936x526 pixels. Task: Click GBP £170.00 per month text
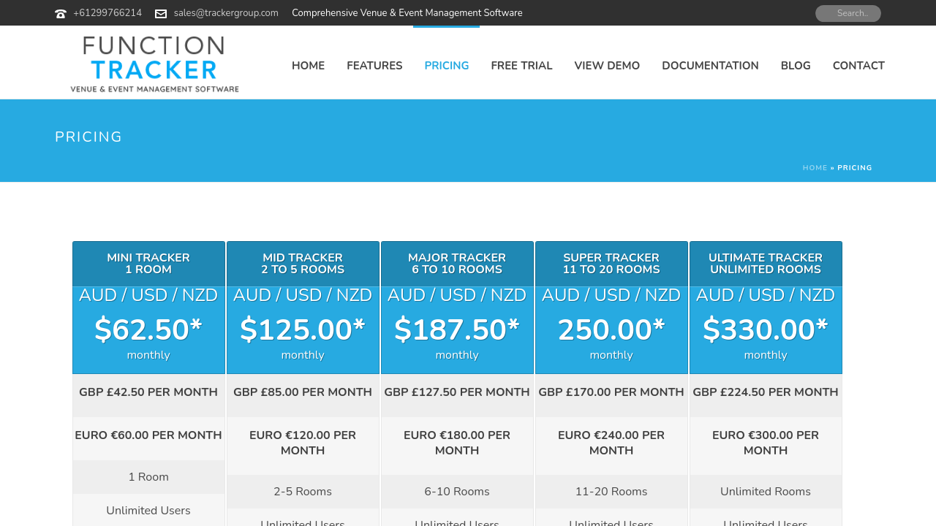click(611, 392)
